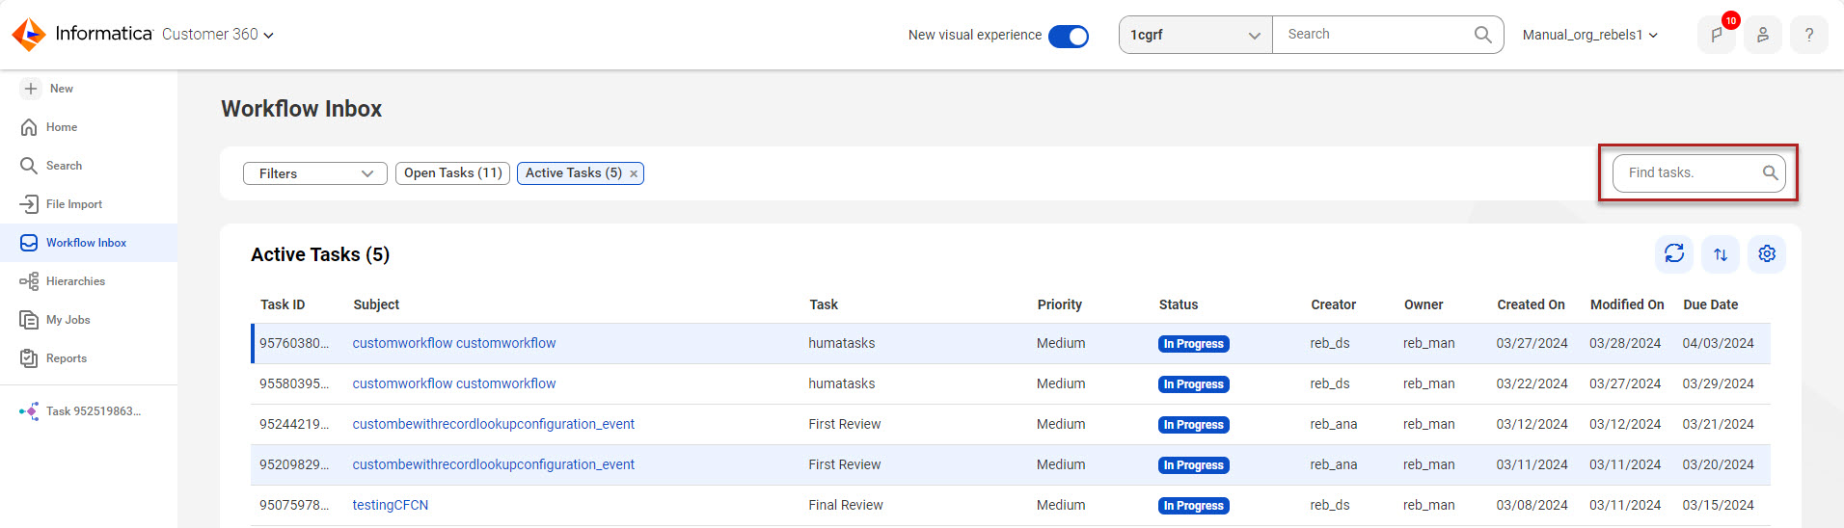Expand the Customer 360 app switcher

(x=218, y=35)
